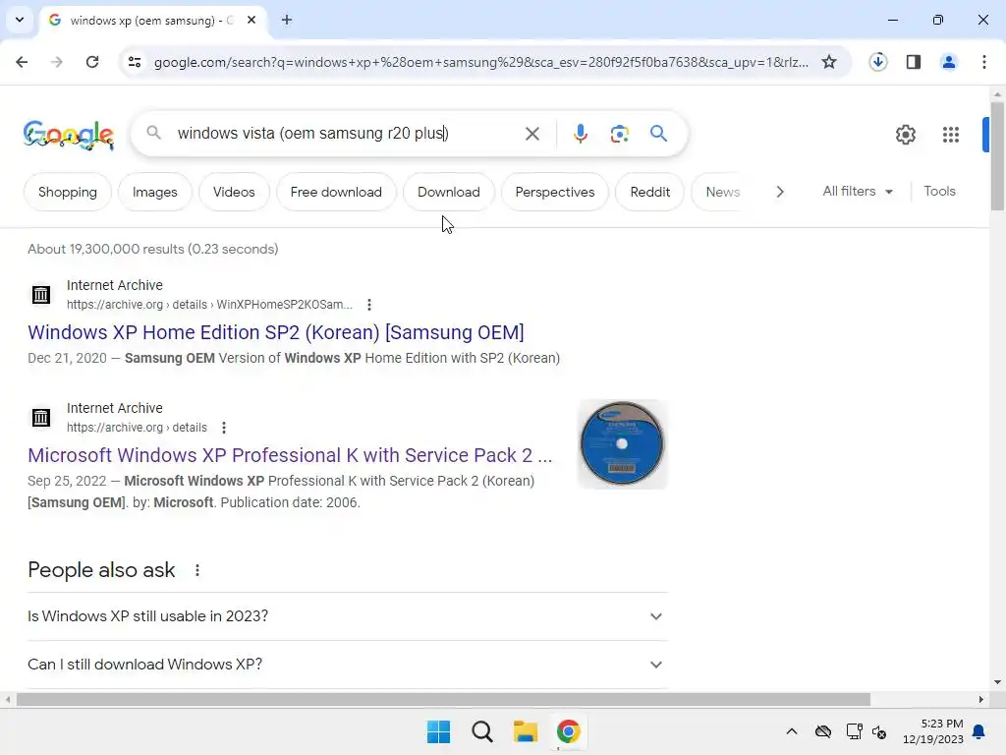This screenshot has height=755, width=1006.
Task: Go to the Google logo homepage
Action: (69, 135)
